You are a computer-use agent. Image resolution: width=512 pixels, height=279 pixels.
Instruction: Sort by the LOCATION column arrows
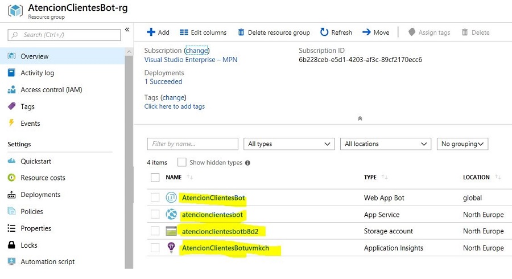coord(498,177)
